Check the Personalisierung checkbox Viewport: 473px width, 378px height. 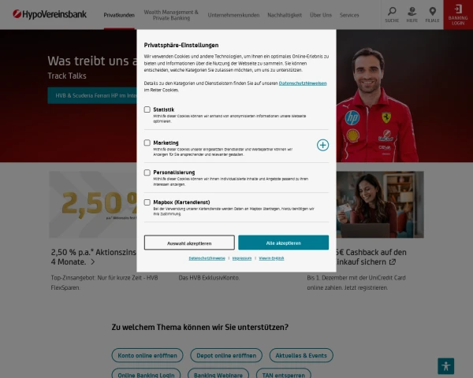point(147,172)
